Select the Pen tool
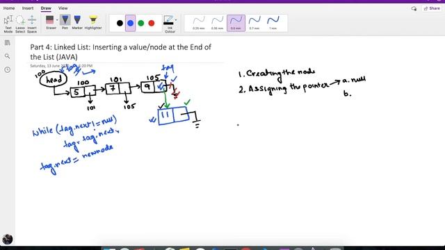The image size is (445, 250). (65, 22)
